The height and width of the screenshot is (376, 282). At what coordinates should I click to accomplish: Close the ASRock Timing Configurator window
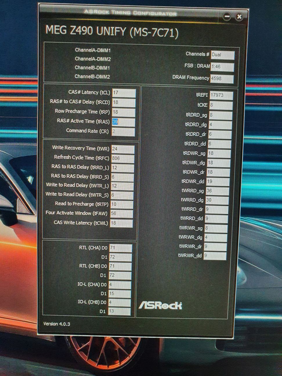coord(239,17)
